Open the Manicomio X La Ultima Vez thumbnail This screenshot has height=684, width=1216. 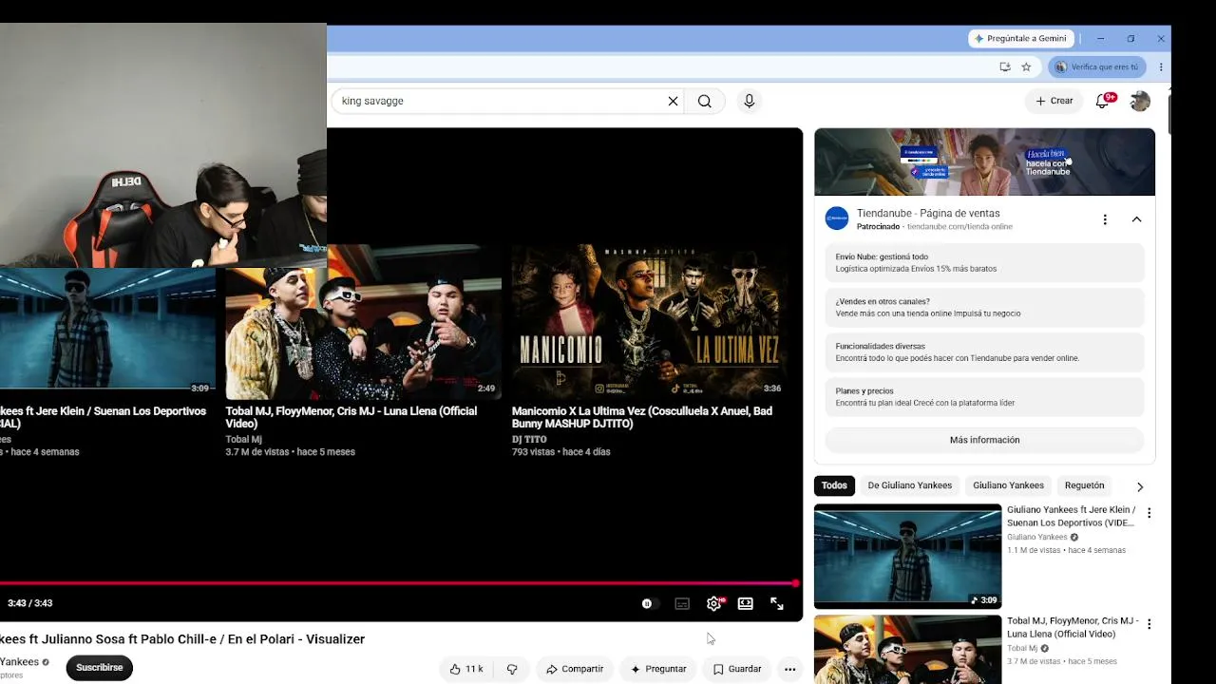pyautogui.click(x=650, y=321)
